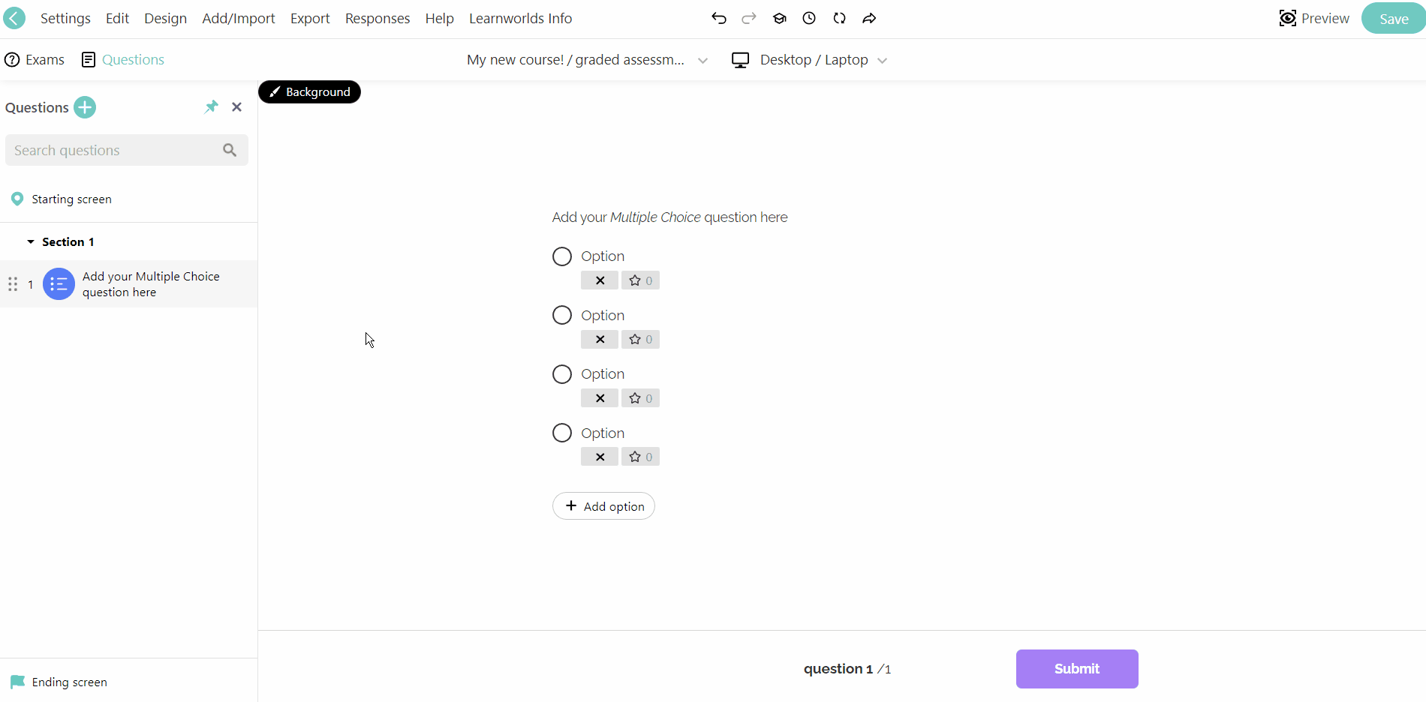Screen dimensions: 1426x702
Task: Click the teal back arrow at top left
Action: point(14,18)
